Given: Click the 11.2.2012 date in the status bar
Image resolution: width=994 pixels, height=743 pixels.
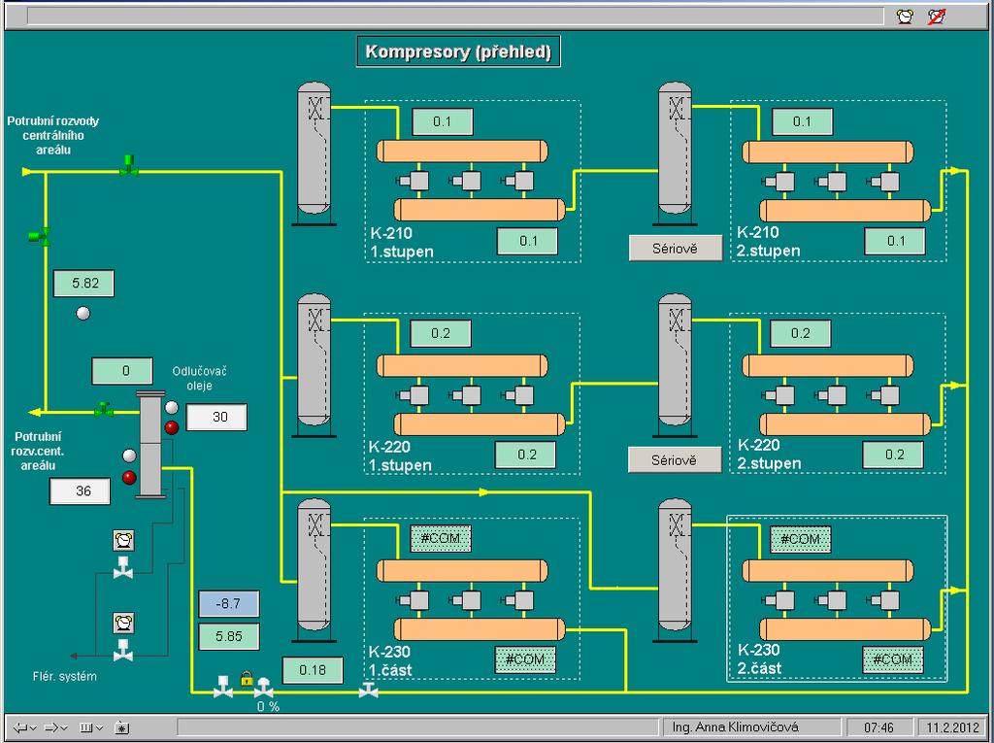Looking at the screenshot, I should click(x=952, y=727).
